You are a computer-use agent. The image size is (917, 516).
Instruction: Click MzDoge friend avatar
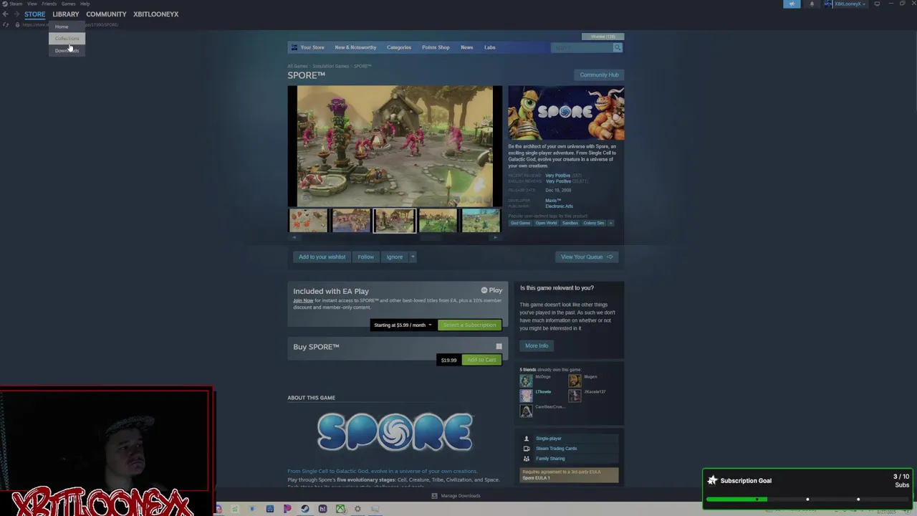[x=526, y=381]
